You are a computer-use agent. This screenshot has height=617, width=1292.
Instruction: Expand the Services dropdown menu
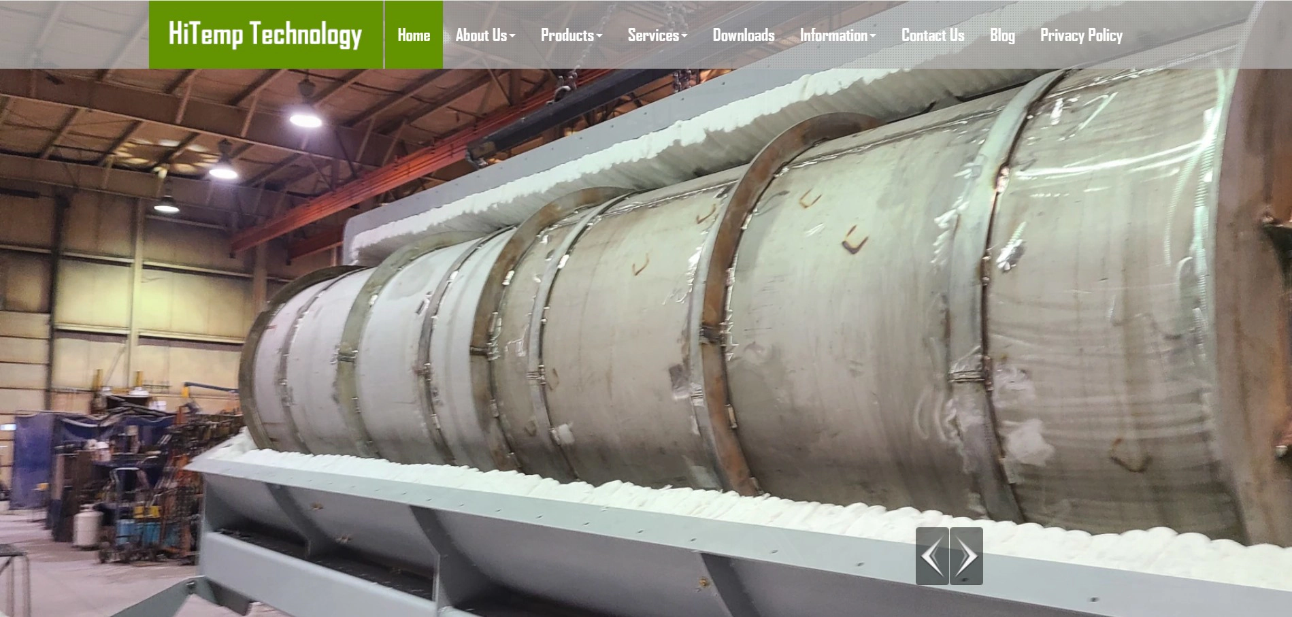[x=657, y=35]
